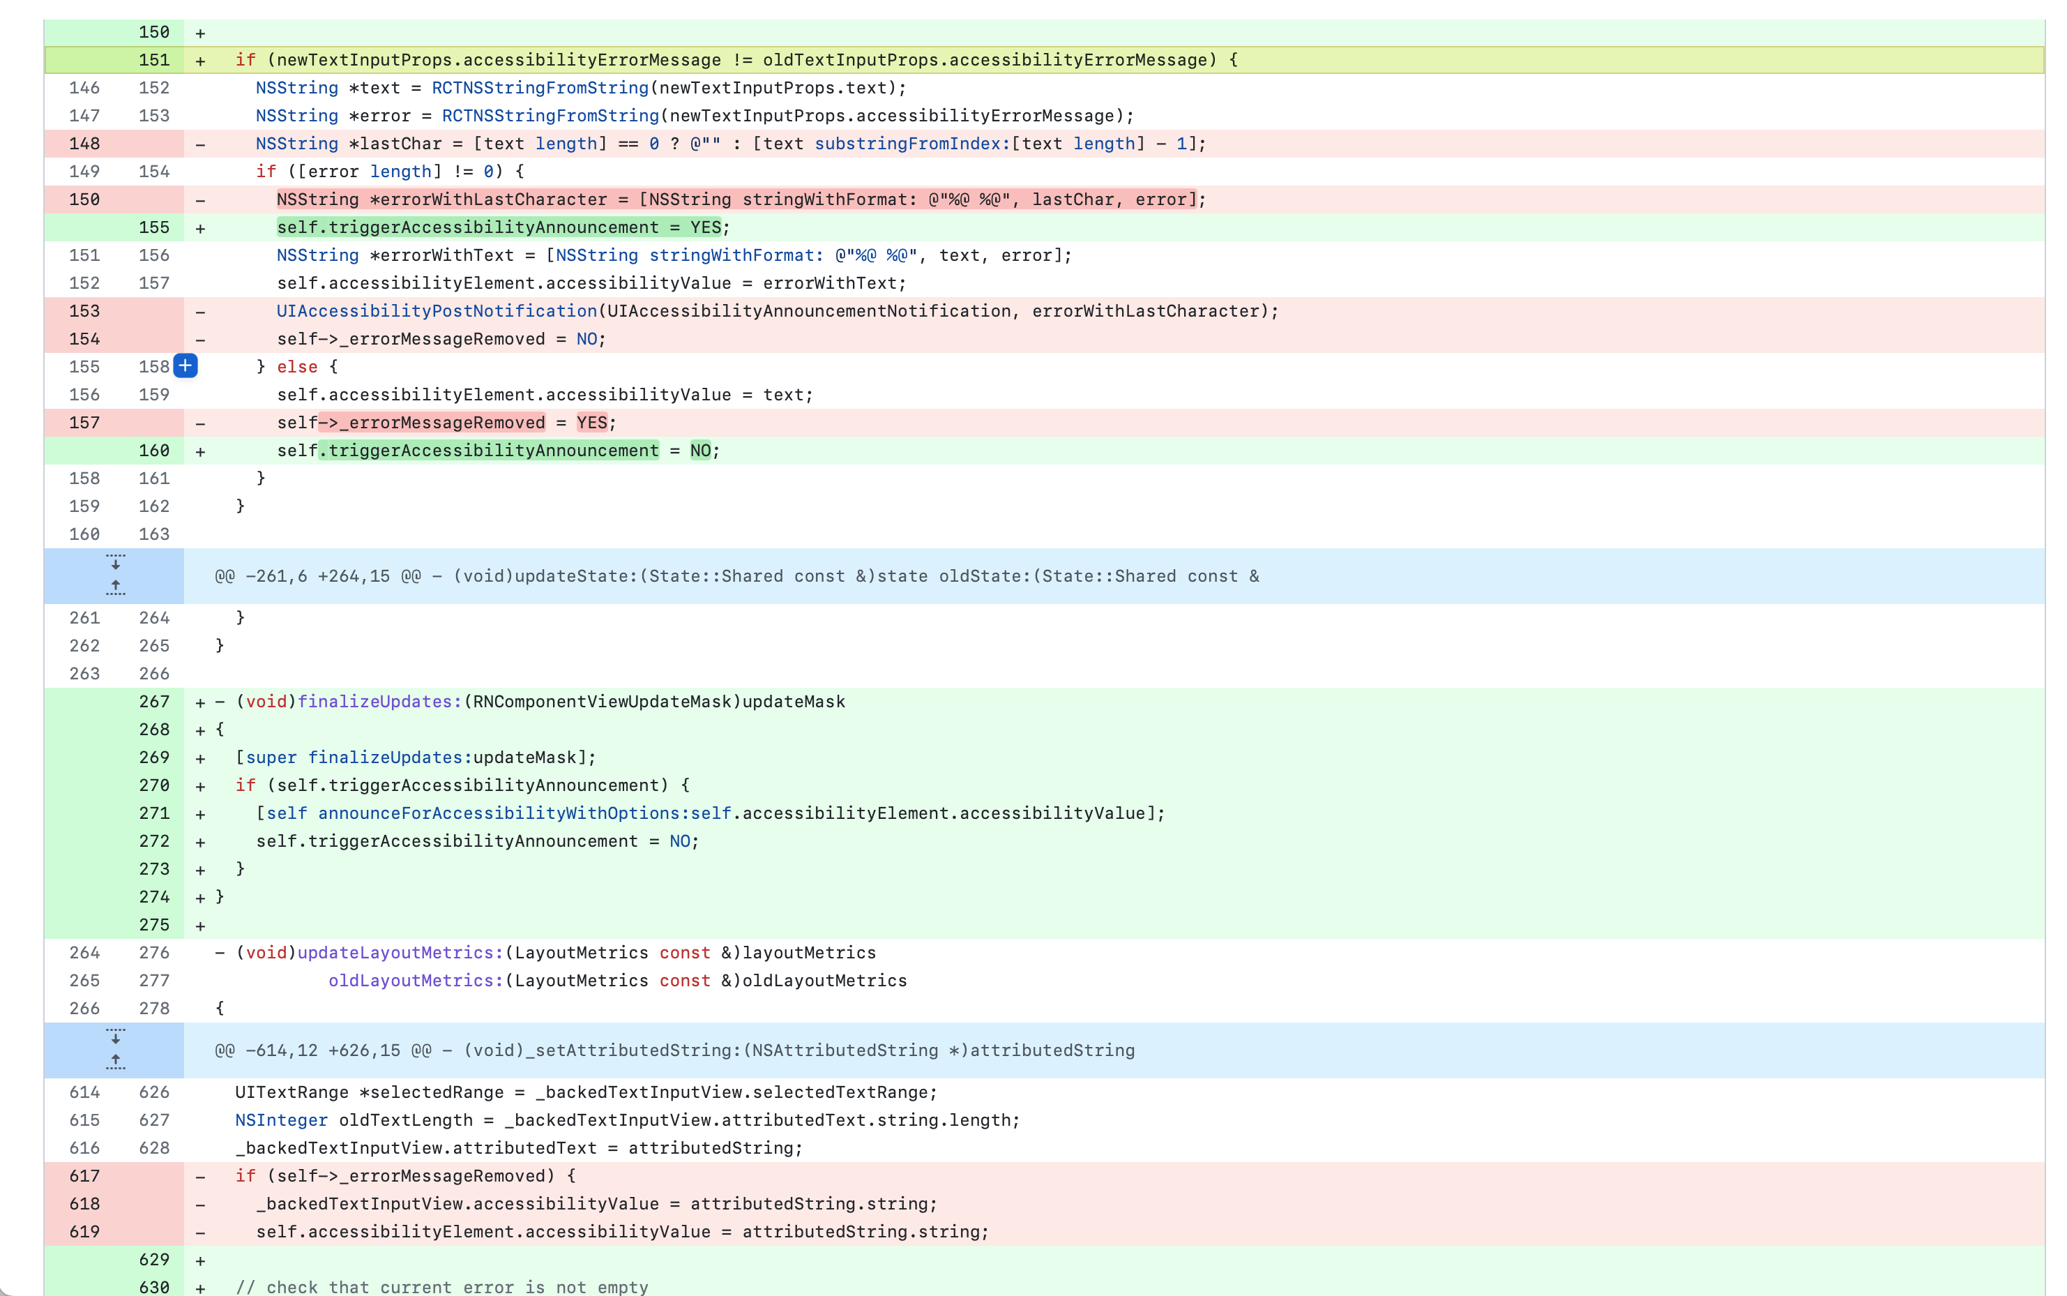Click the deleted old line number 617
Viewport: 2067px width, 1296px height.
84,1176
